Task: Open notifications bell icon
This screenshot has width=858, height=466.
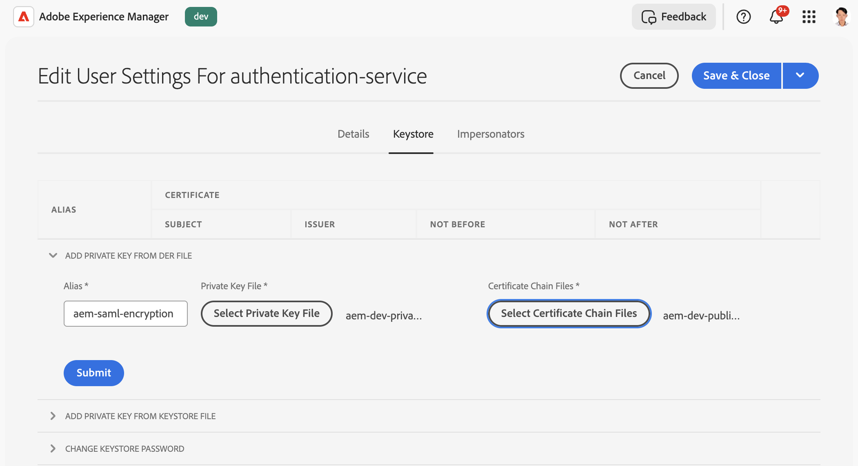Action: pos(776,17)
